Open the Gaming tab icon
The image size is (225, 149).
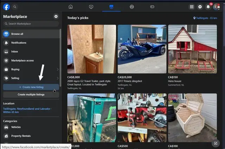152,7
